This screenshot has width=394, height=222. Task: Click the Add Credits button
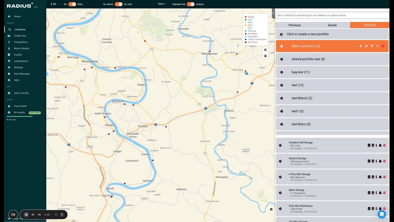click(34, 113)
